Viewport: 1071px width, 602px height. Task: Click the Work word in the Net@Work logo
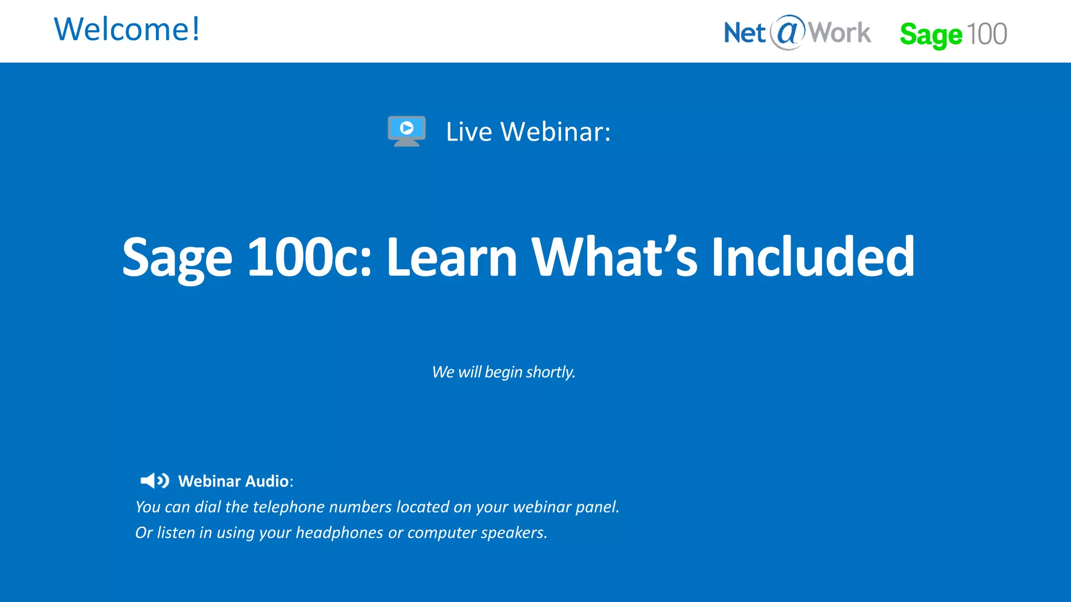[x=839, y=33]
